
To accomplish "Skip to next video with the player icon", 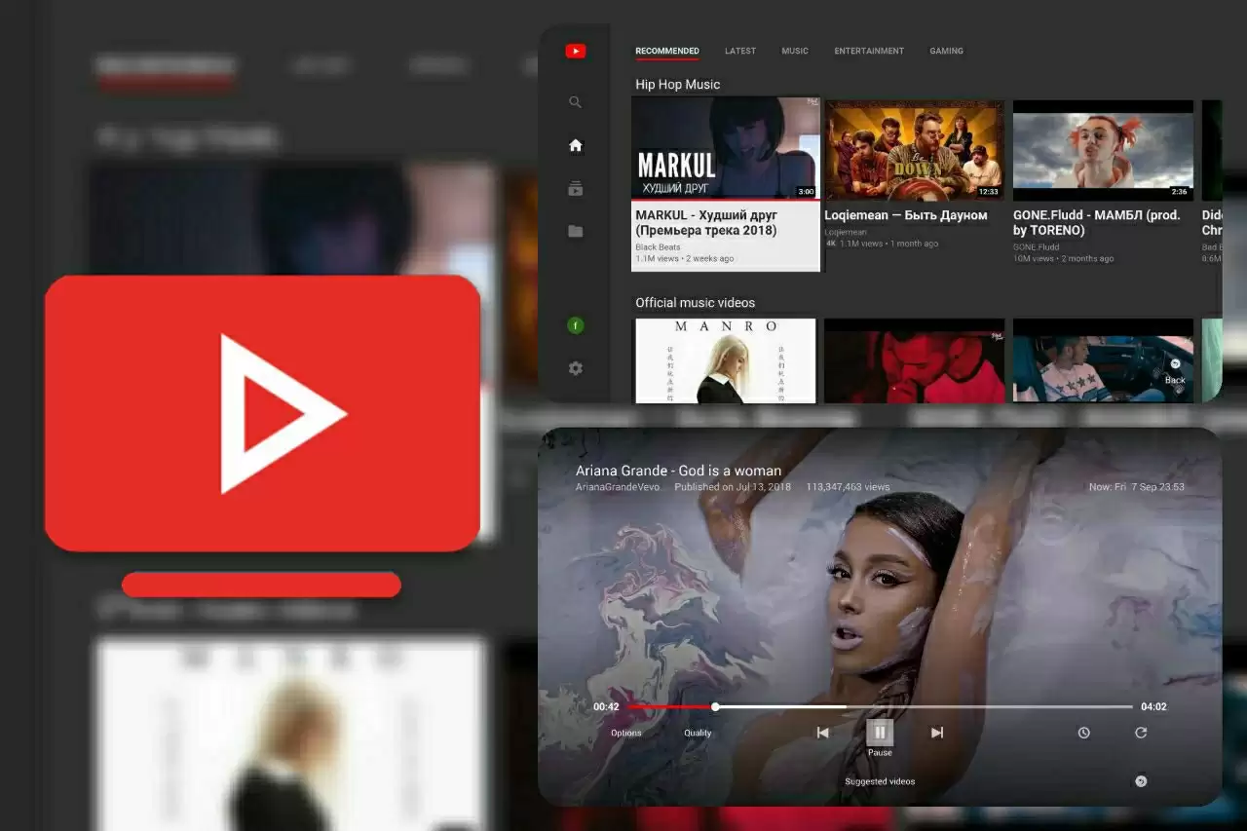I will 937,732.
